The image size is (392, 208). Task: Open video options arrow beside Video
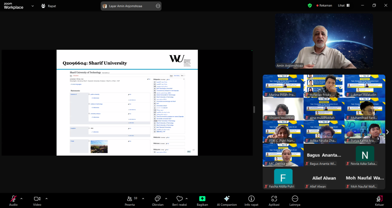click(46, 199)
